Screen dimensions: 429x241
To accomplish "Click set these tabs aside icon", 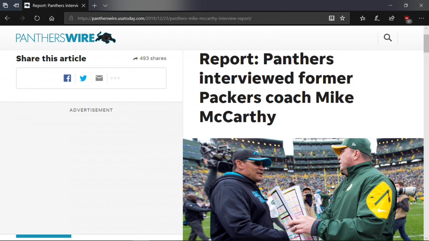I will coord(16,6).
